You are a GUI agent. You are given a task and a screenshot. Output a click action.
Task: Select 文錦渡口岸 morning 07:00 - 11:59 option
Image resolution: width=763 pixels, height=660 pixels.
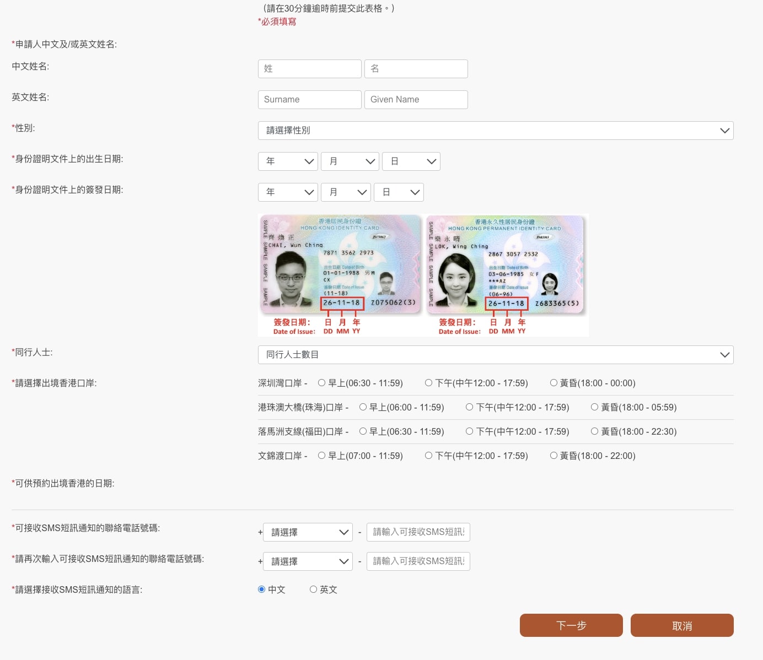pyautogui.click(x=322, y=456)
